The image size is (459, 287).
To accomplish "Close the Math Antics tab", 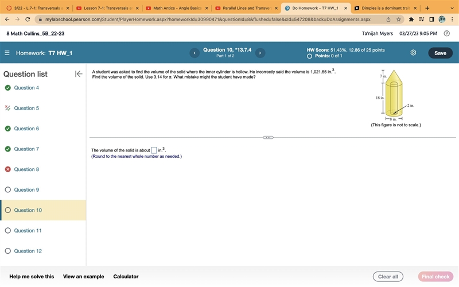I will 207,8.
